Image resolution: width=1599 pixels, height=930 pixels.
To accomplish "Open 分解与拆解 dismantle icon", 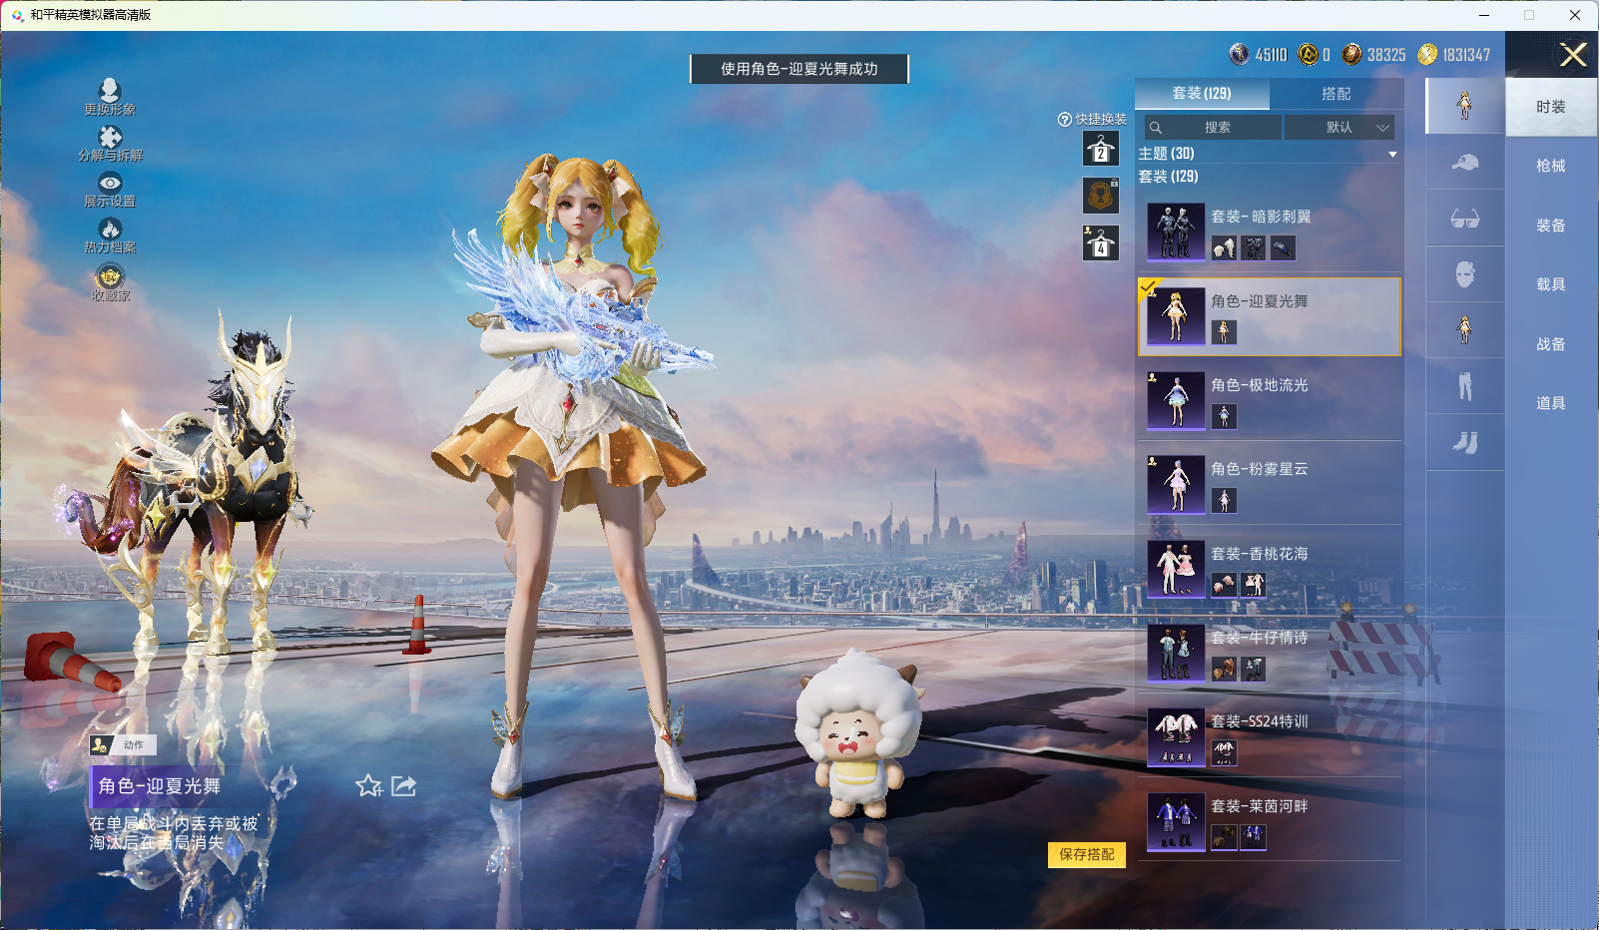I will 110,137.
